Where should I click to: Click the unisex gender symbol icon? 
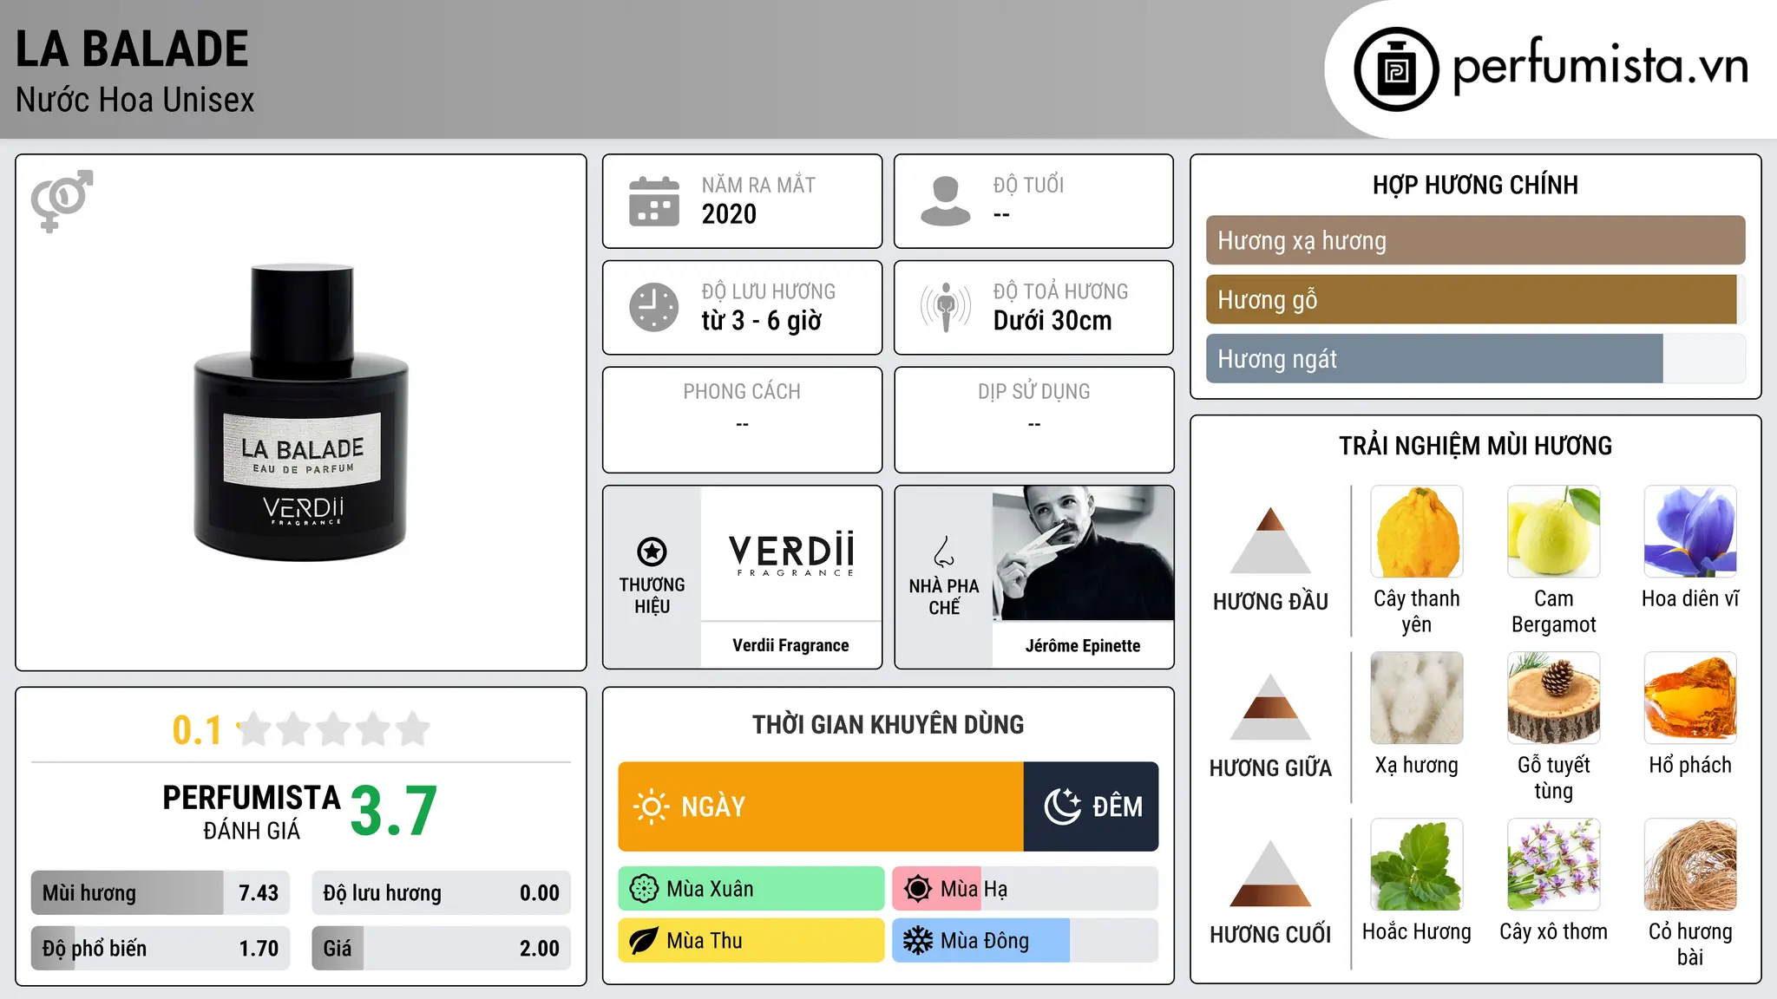pyautogui.click(x=62, y=200)
